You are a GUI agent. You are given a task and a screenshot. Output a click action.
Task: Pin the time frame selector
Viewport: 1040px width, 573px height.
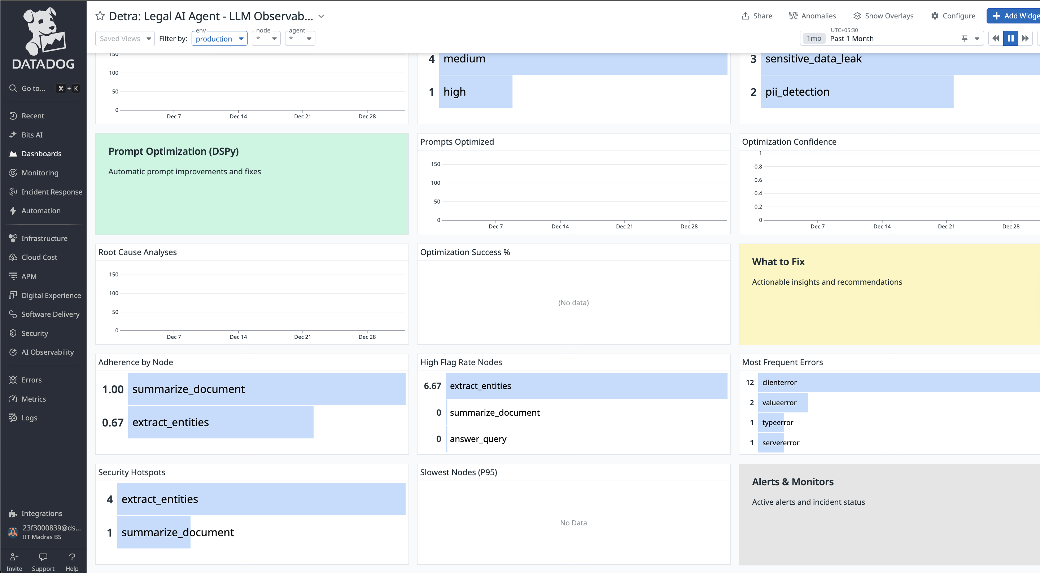pyautogui.click(x=965, y=38)
